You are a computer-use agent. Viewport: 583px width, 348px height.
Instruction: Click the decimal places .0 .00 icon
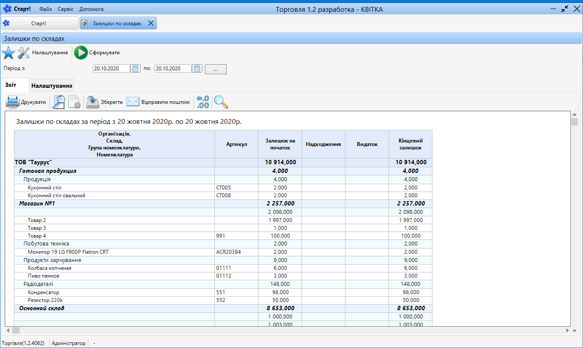[x=203, y=102]
